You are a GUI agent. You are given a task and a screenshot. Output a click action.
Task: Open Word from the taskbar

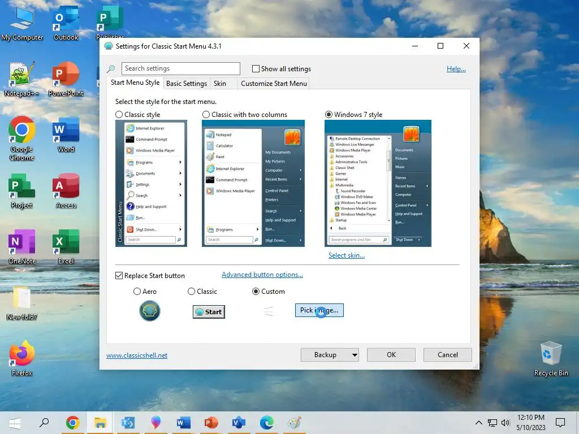point(184,423)
